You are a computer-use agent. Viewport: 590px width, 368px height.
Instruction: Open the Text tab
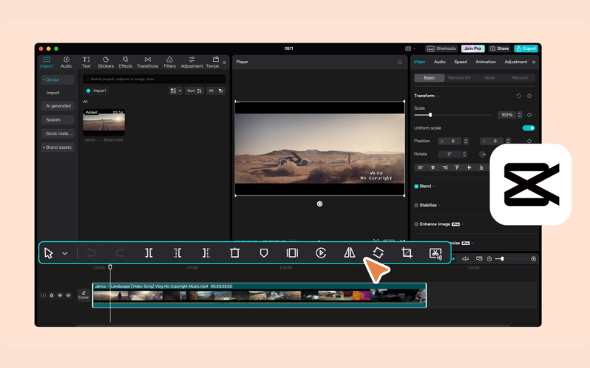click(86, 63)
